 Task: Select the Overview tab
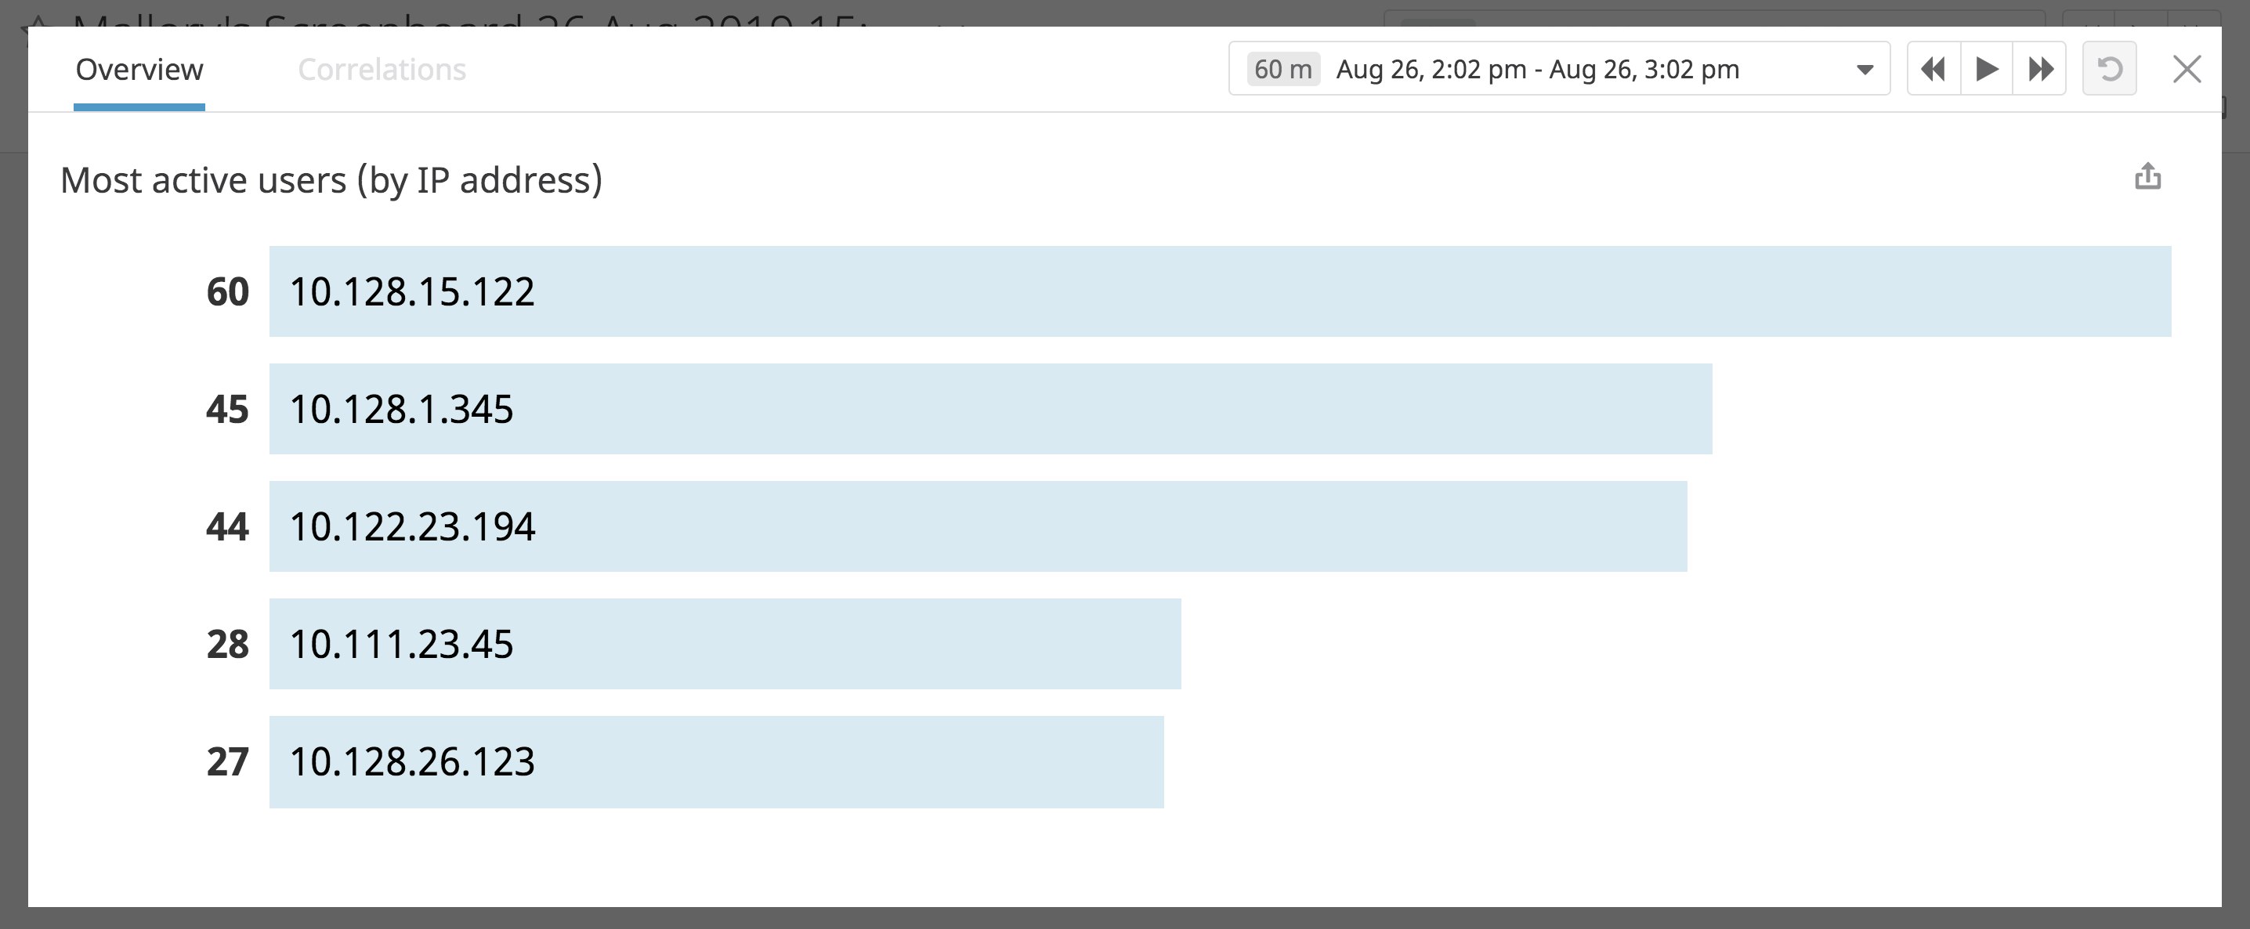click(x=139, y=70)
